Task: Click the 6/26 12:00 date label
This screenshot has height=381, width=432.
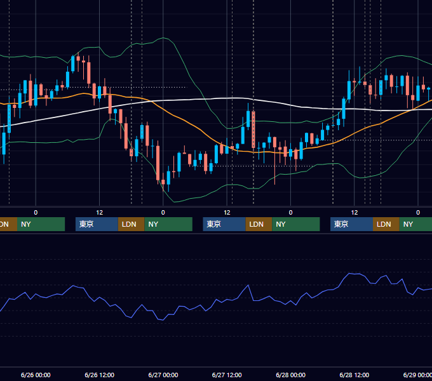Action: [x=100, y=375]
